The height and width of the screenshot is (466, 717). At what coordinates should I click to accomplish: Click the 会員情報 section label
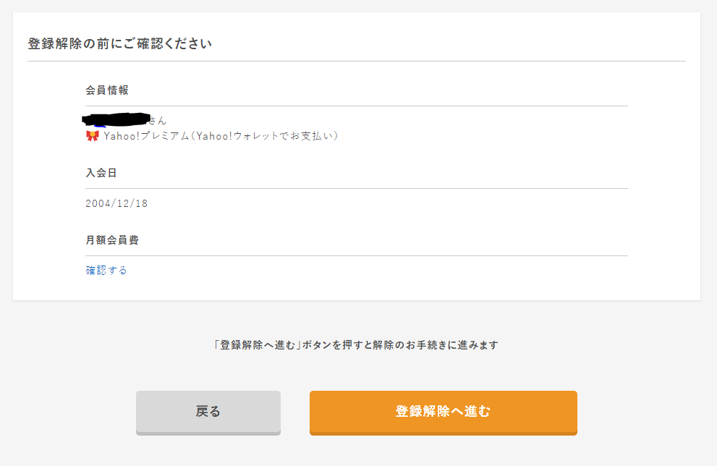click(107, 90)
